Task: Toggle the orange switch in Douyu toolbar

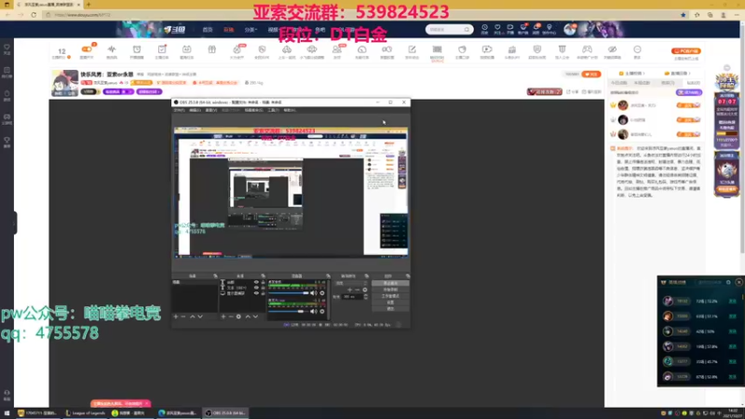Action: click(87, 49)
